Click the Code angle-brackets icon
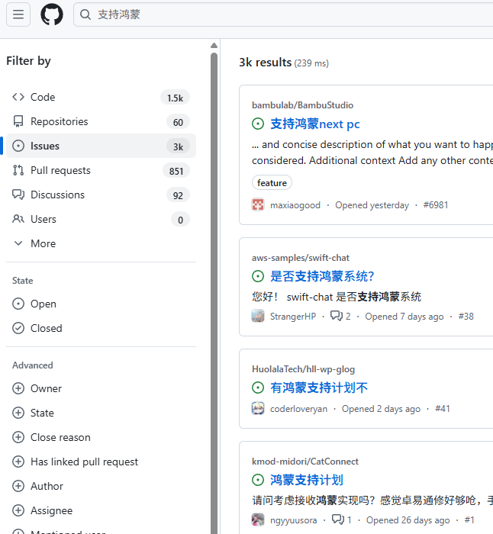 pos(18,97)
